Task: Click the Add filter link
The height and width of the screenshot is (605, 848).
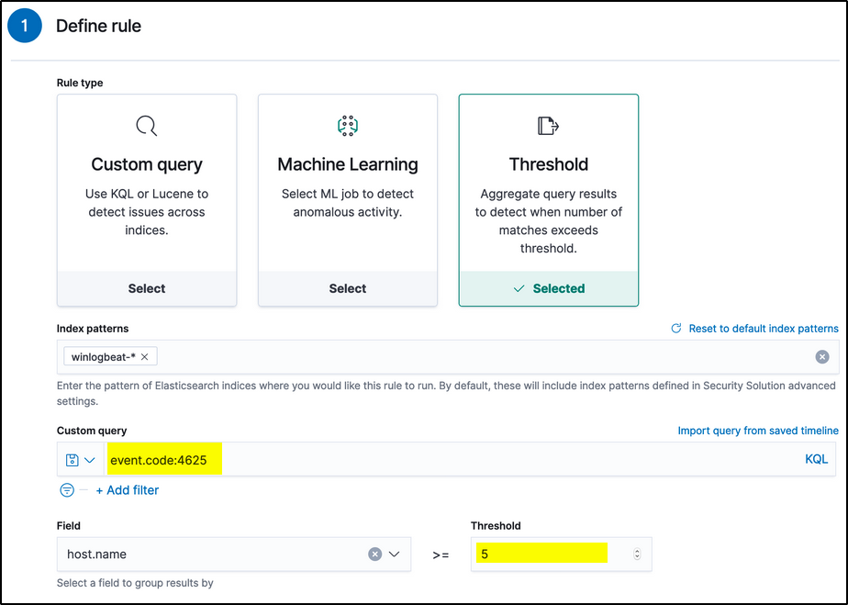Action: [128, 490]
